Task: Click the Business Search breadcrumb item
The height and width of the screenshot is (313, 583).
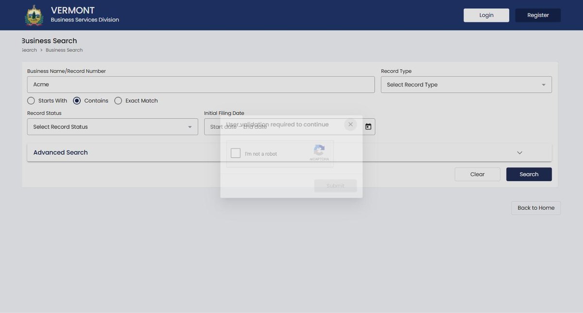Action: (64, 50)
